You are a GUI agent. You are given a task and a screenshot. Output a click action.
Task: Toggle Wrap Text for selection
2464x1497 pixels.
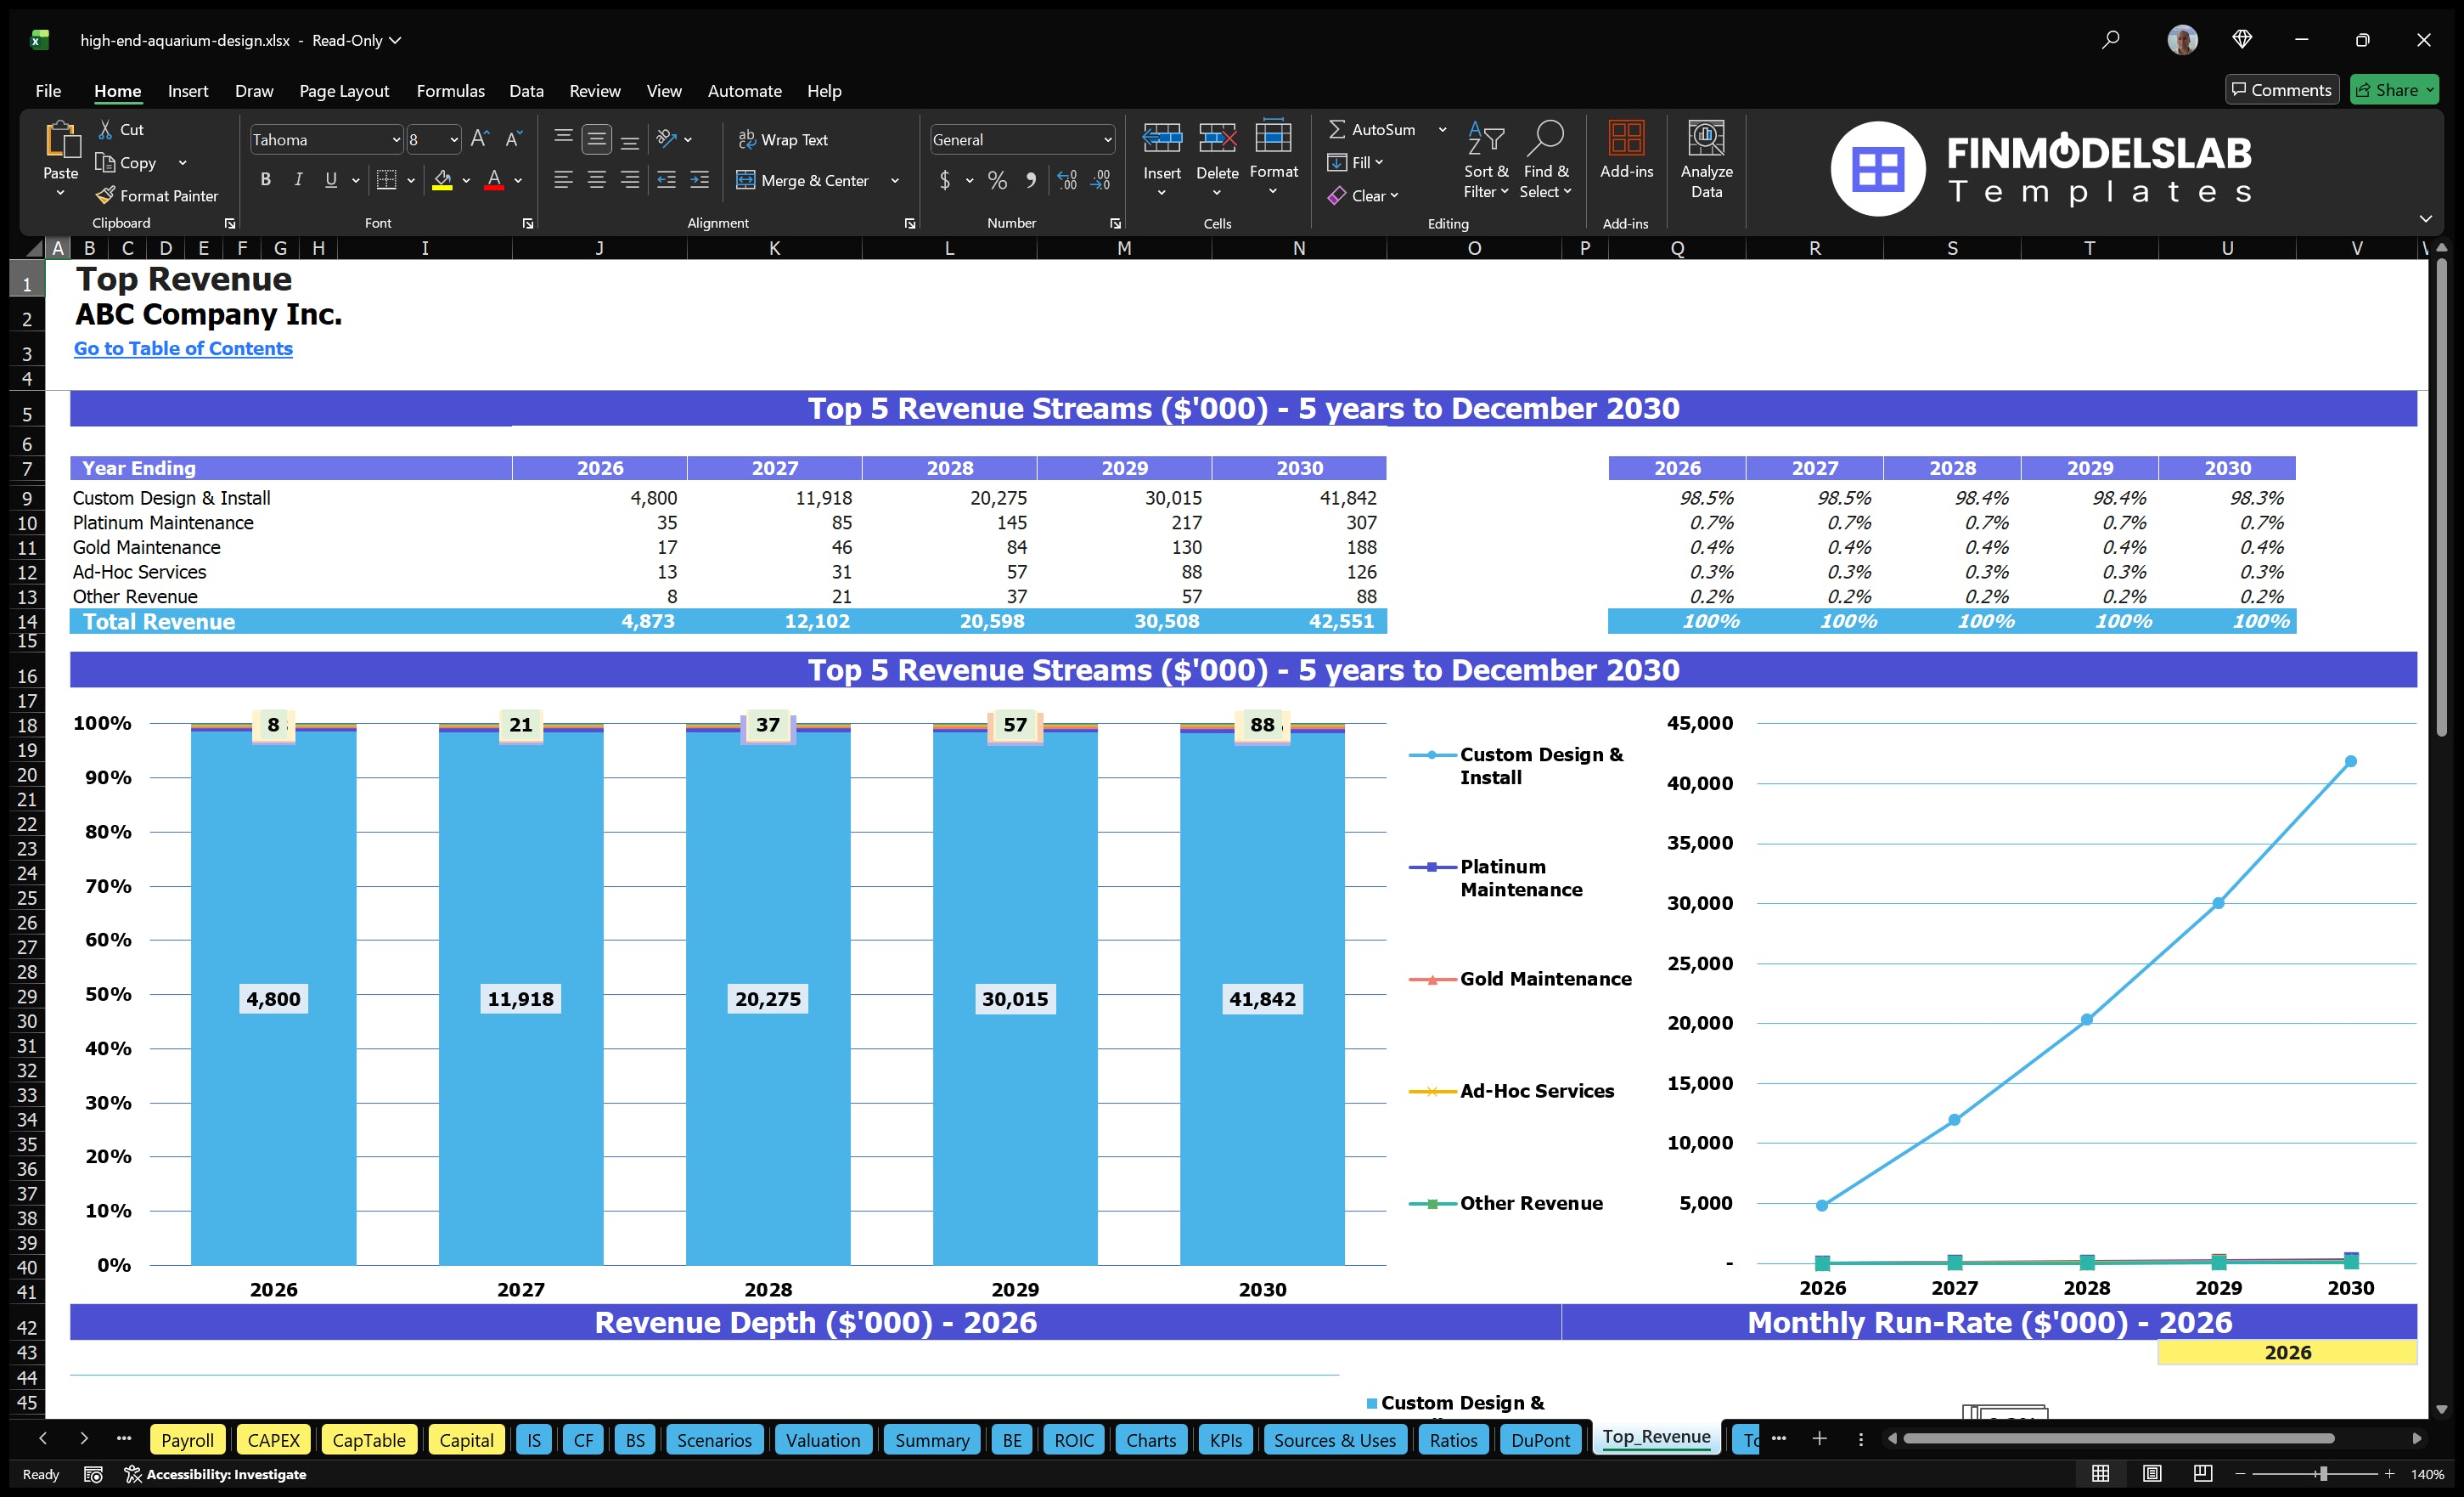(785, 139)
